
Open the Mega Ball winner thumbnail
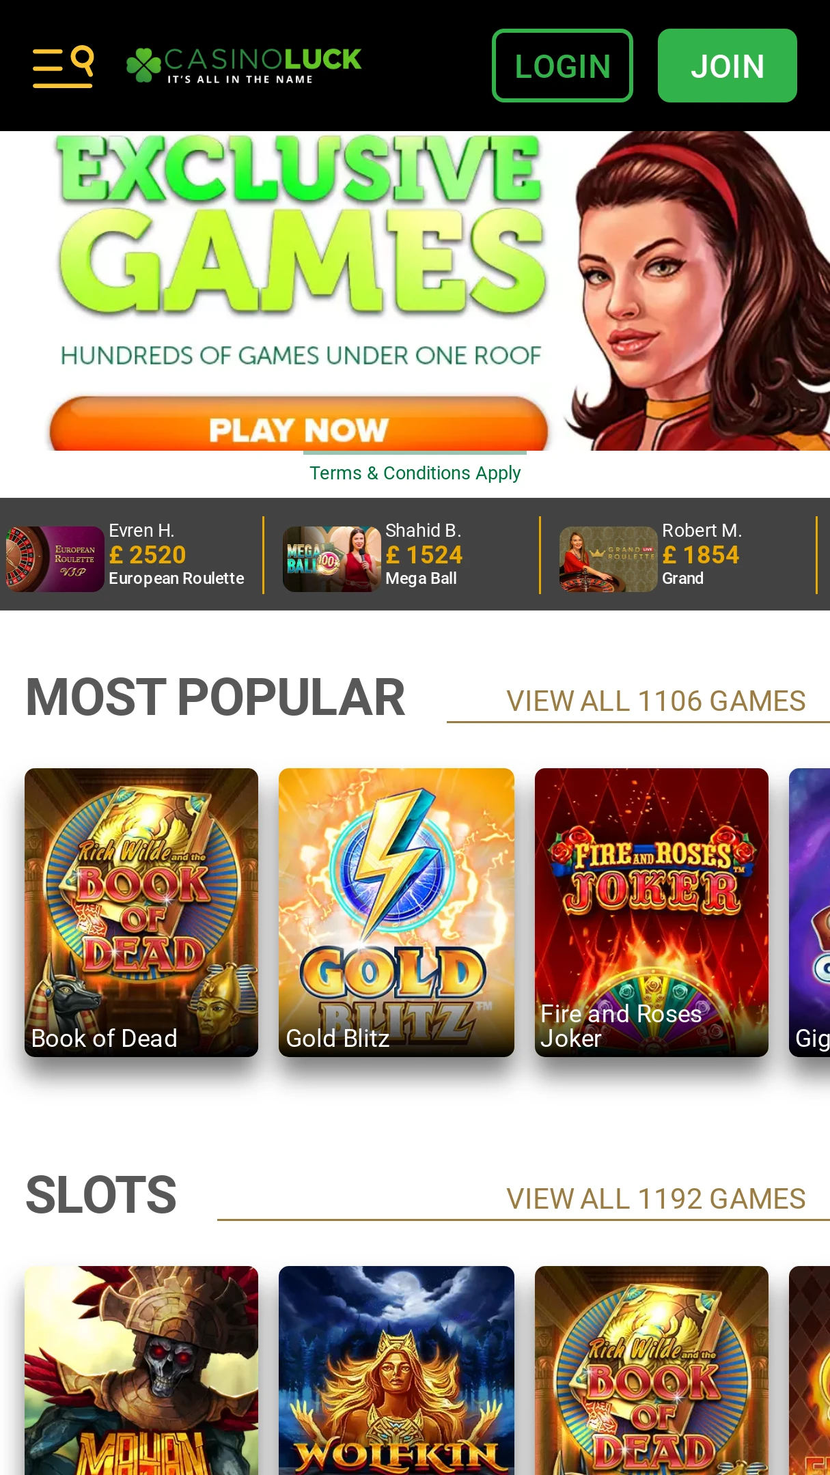[x=332, y=559]
